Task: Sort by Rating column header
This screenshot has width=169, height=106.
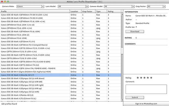Action: (x=114, y=11)
